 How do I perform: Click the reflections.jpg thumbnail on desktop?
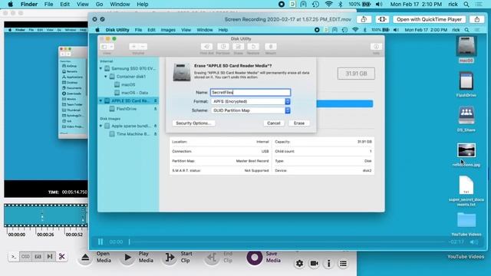(466, 150)
